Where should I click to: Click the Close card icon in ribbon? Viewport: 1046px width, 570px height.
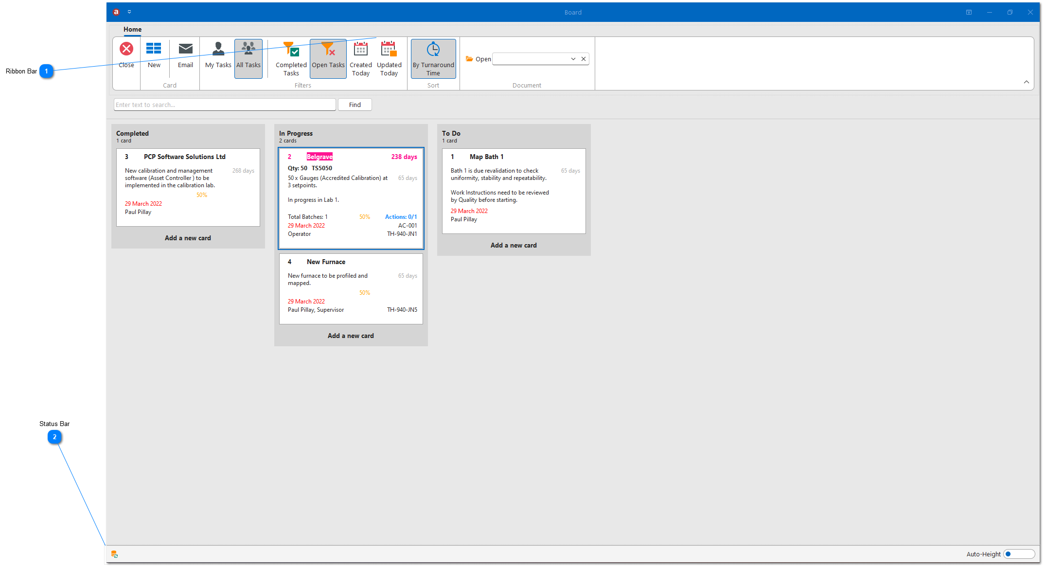tap(126, 55)
